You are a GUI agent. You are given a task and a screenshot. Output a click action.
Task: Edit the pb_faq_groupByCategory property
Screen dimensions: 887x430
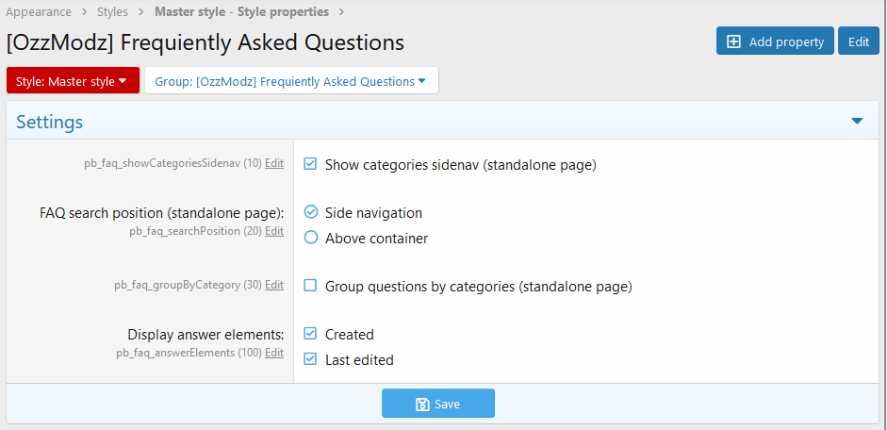tap(274, 285)
